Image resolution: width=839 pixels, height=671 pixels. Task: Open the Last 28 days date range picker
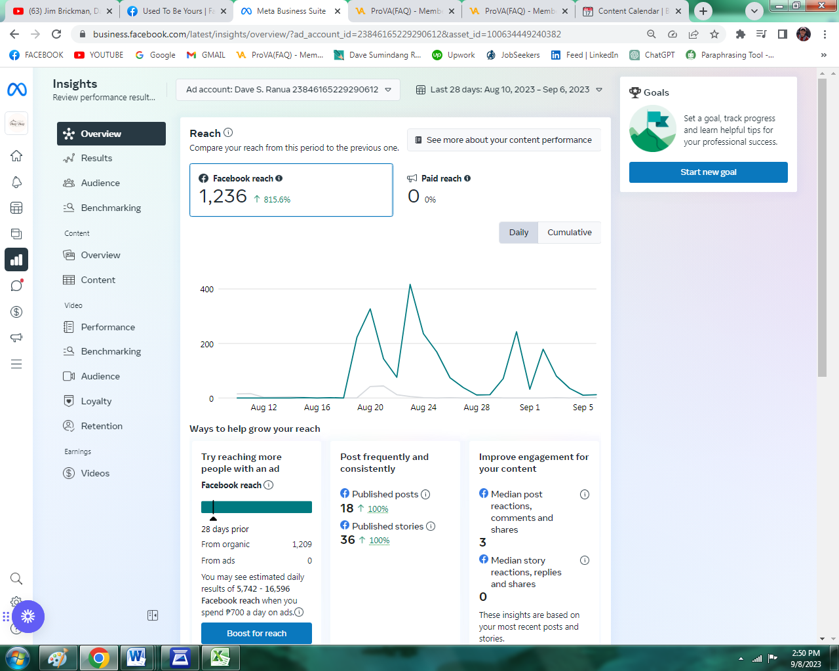[x=509, y=90]
